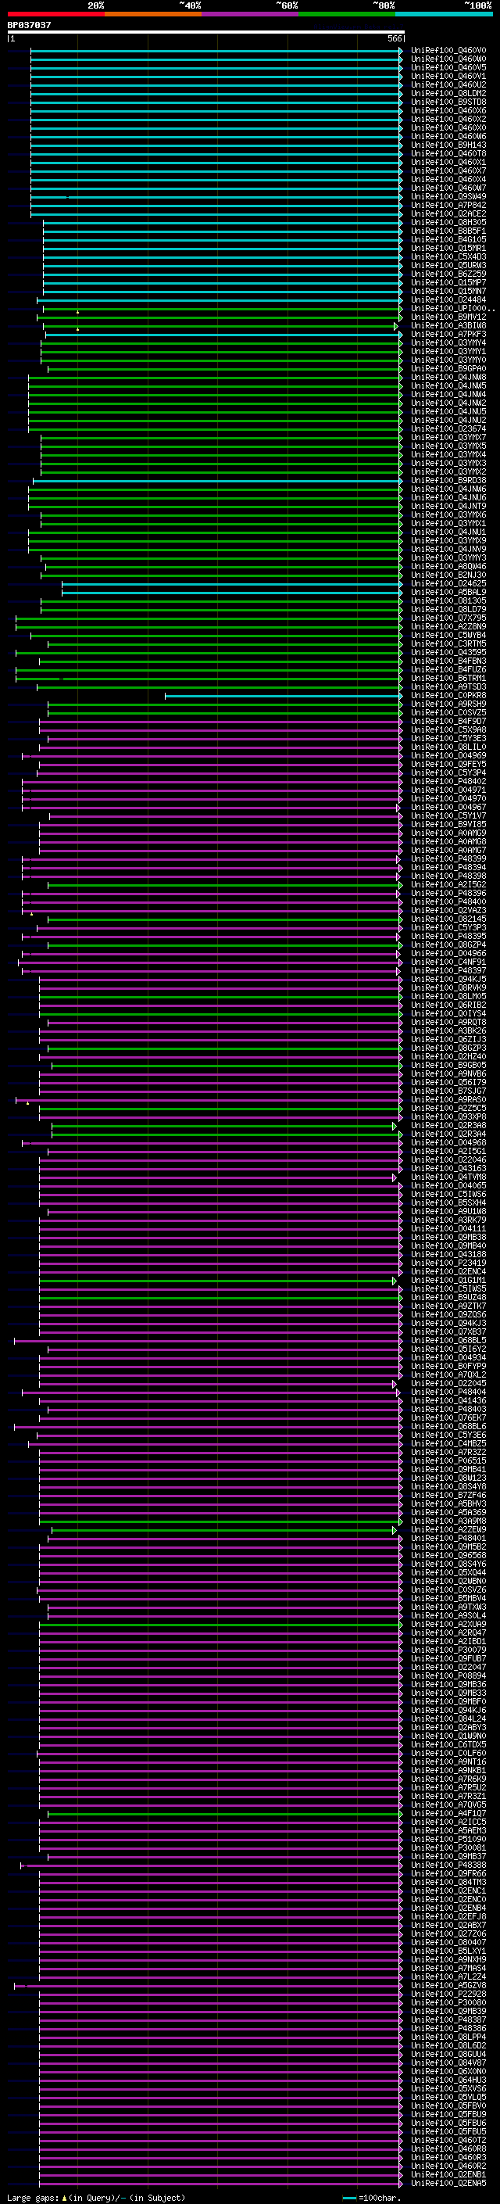
Task: Select the UniRef100_P08894 label
Action: click(x=448, y=1676)
